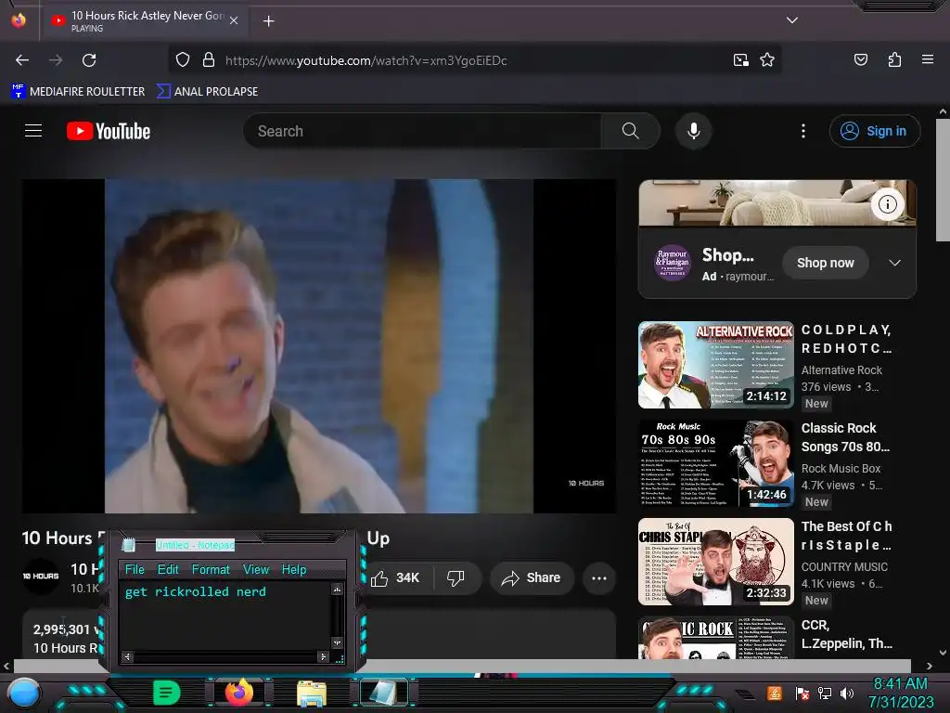Open CCR, L.Zeppelin video title
Viewport: 950px width, 713px height.
846,634
